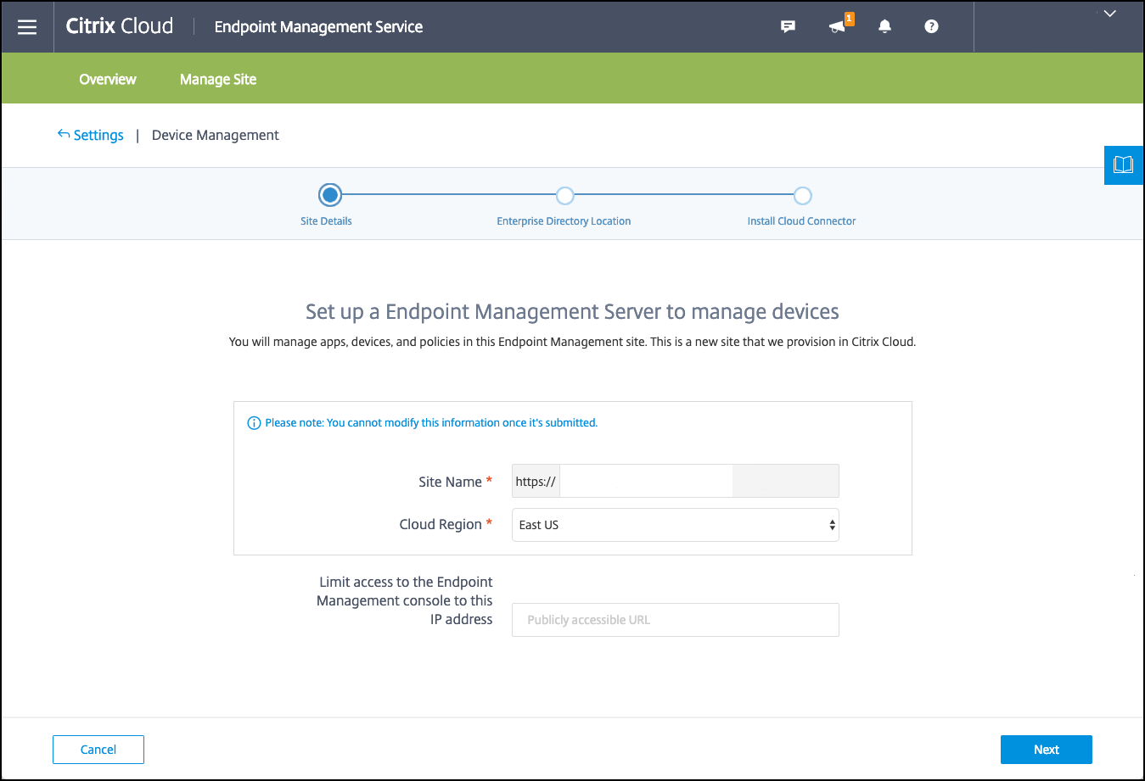Focus the Site Name text field

pos(645,481)
